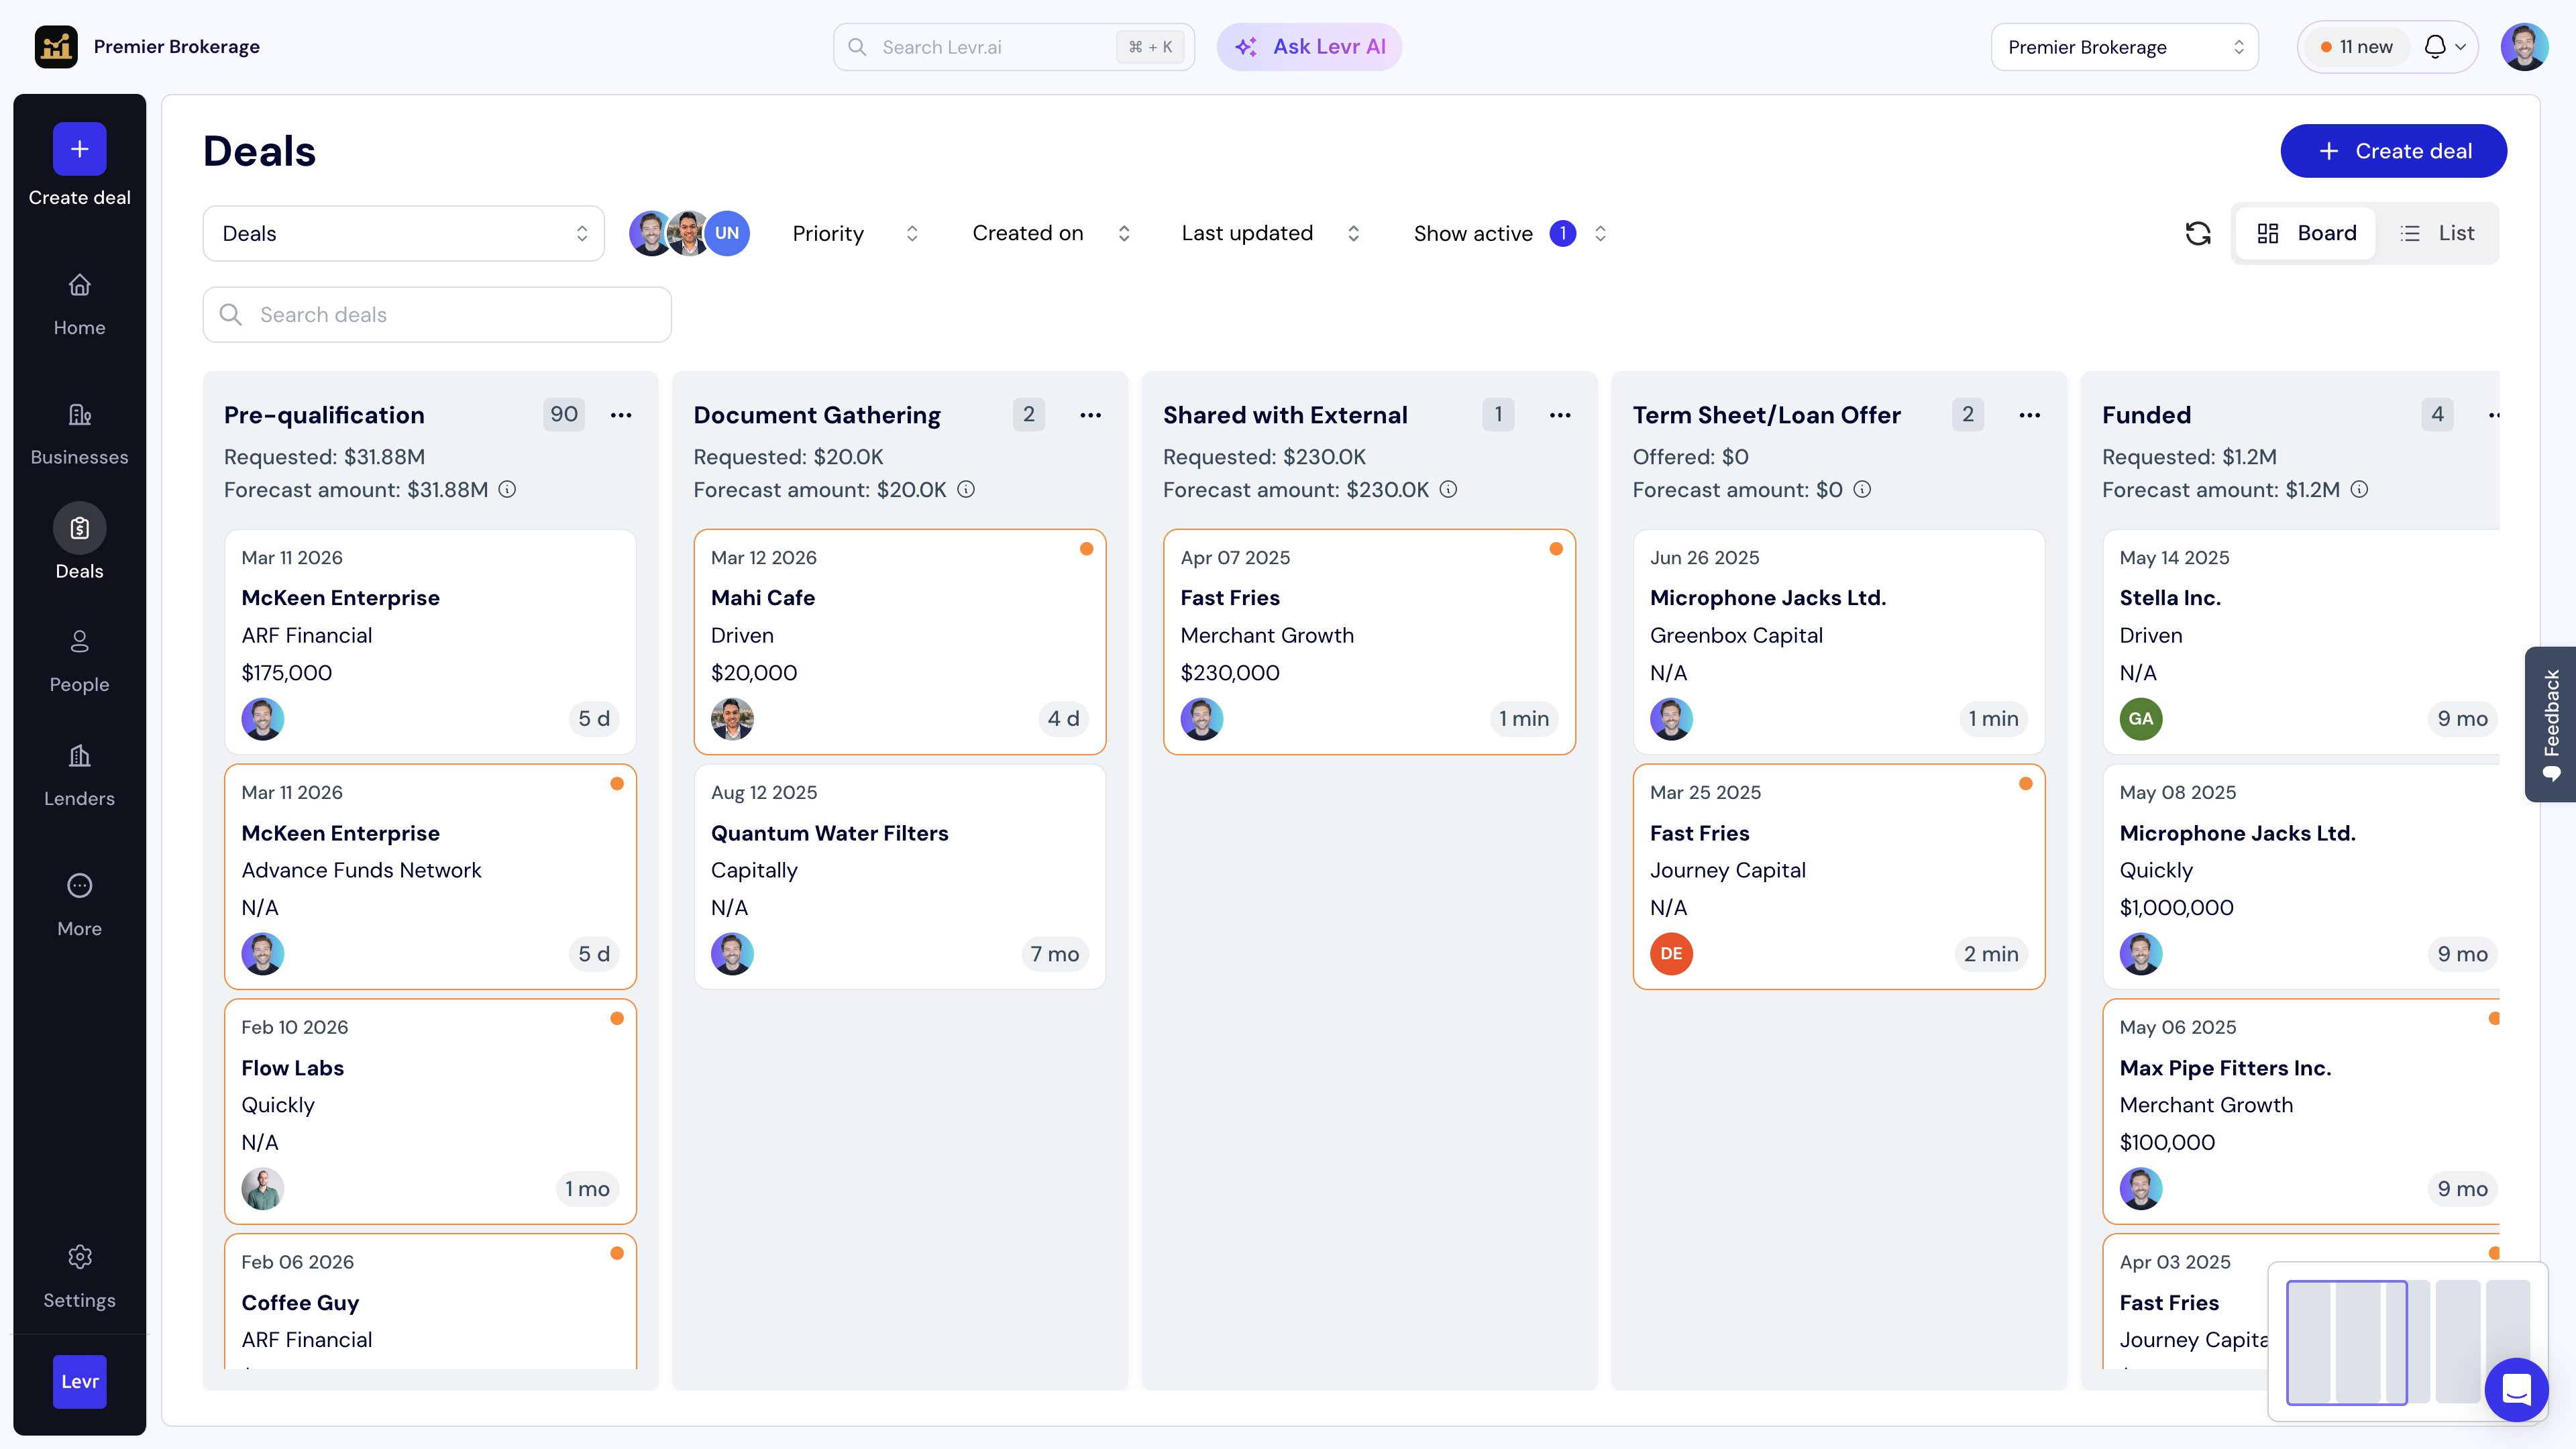This screenshot has height=1449, width=2576.
Task: Open the Lenders sidebar section
Action: point(79,776)
